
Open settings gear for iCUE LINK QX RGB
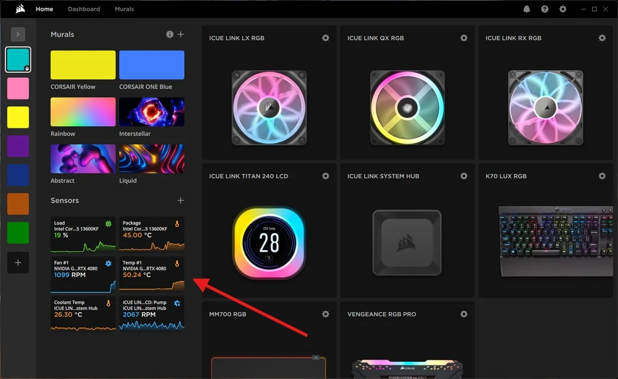coord(463,38)
